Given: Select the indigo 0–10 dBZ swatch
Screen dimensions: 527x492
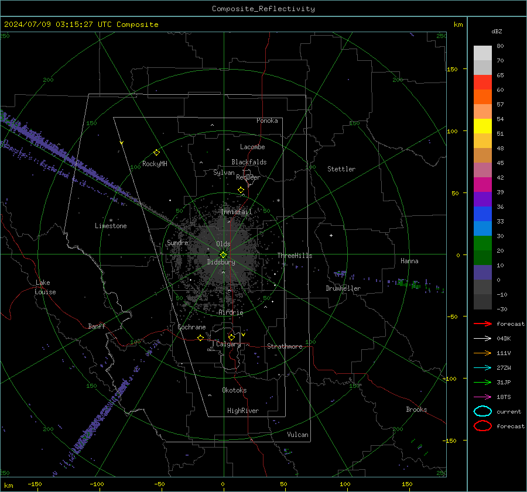Looking at the screenshot, I should tap(482, 273).
